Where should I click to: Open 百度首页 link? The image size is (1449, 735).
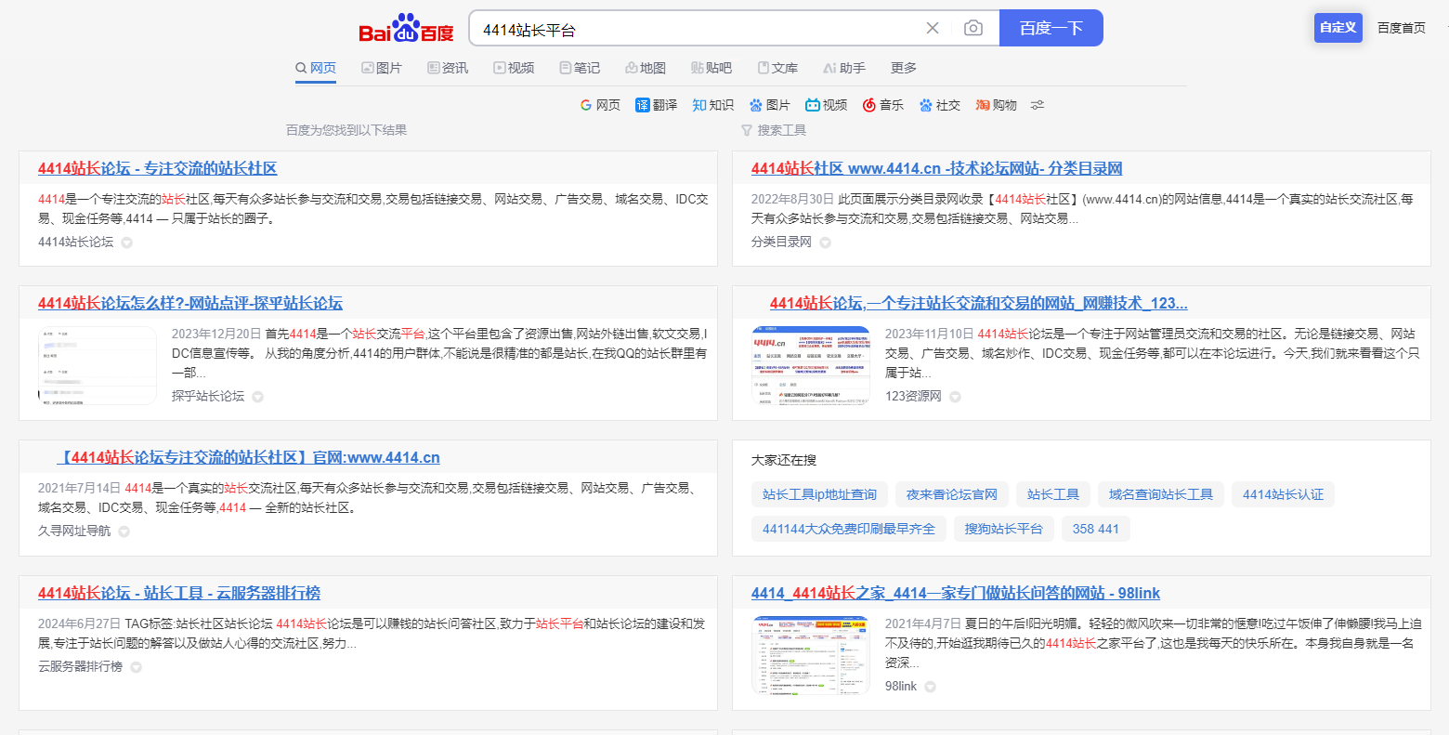1401,28
